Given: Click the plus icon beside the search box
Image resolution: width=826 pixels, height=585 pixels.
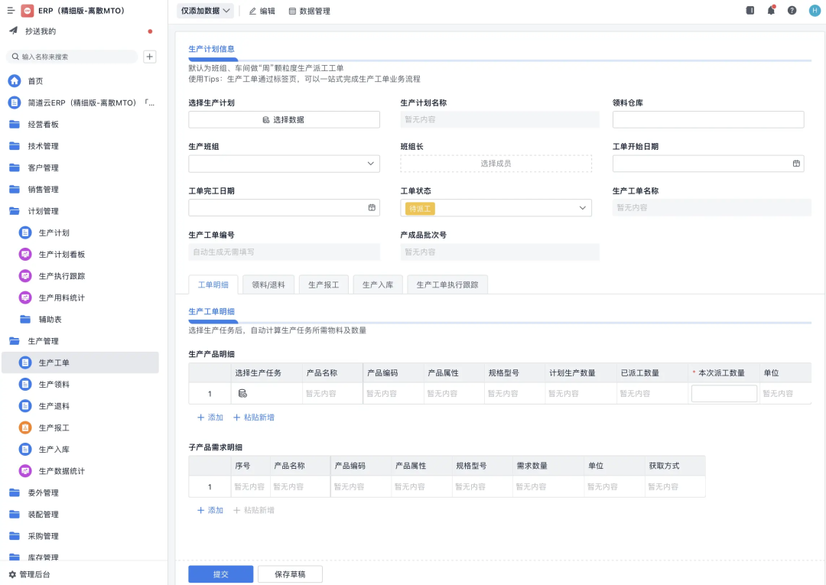Looking at the screenshot, I should tap(150, 57).
